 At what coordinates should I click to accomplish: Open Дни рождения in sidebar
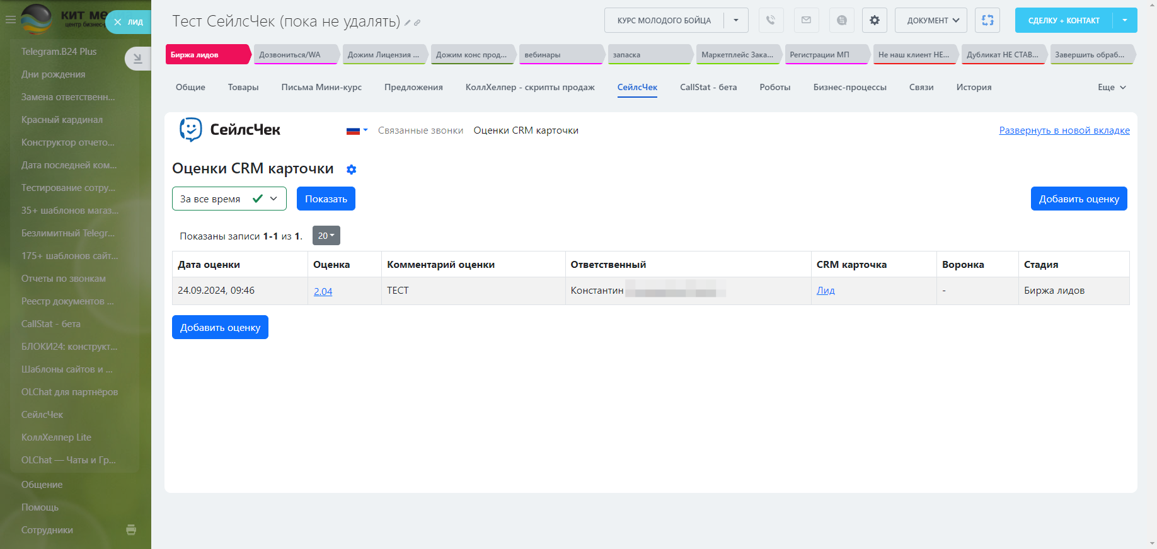54,74
